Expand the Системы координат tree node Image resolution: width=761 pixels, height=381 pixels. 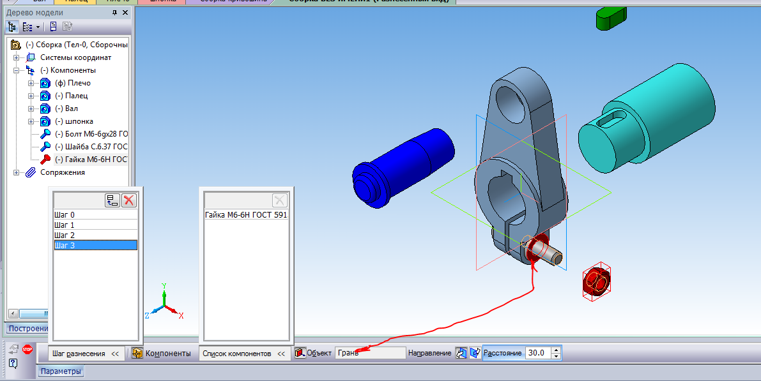(17, 57)
